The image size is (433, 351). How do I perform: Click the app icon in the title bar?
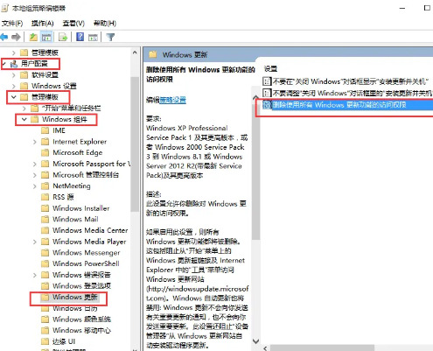pos(4,8)
